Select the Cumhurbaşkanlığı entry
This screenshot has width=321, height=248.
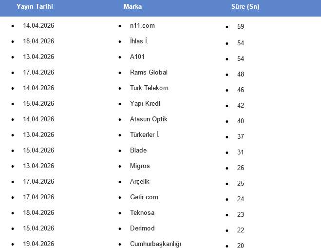[x=155, y=244]
